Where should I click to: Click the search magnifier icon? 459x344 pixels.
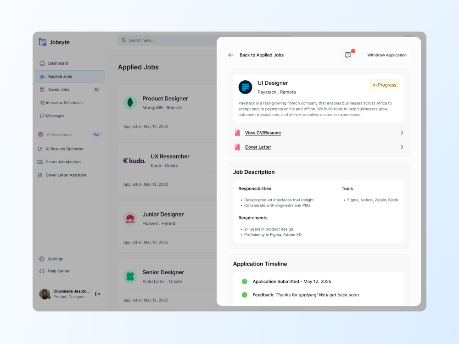click(124, 40)
